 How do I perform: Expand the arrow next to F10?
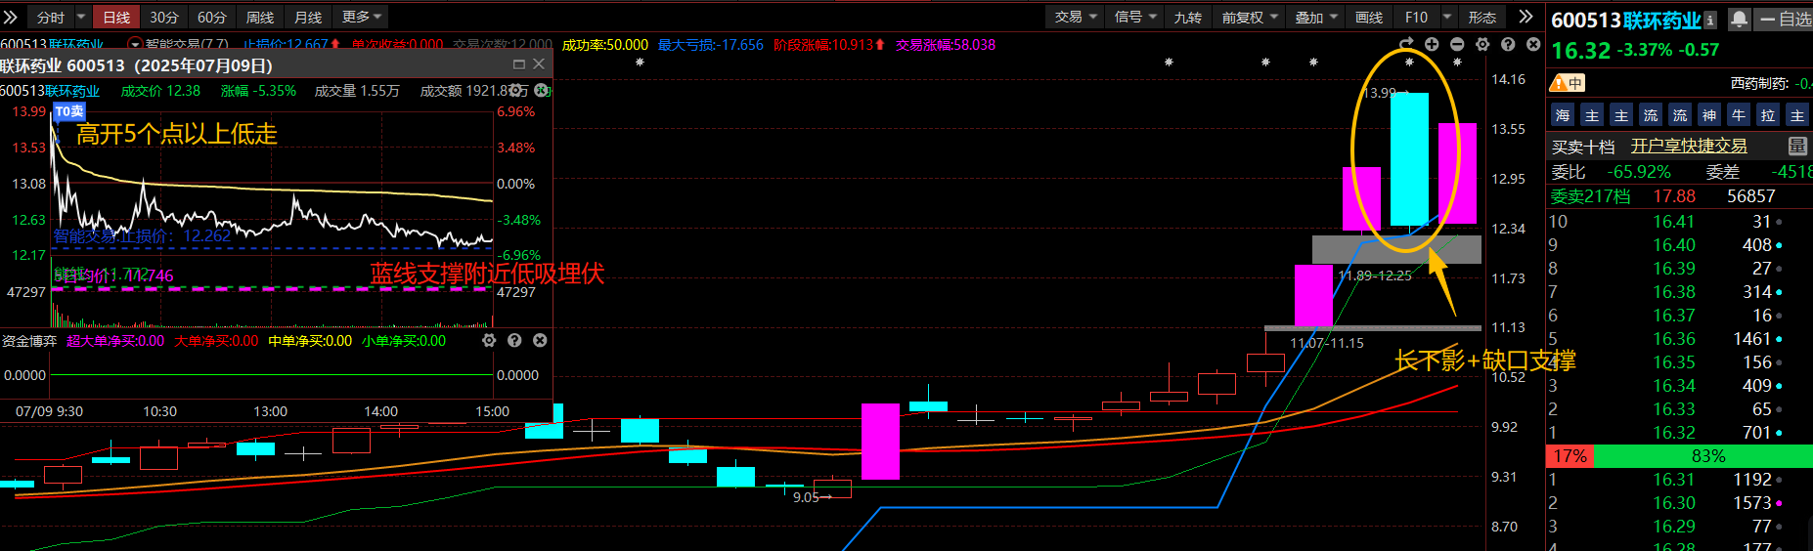(1447, 17)
